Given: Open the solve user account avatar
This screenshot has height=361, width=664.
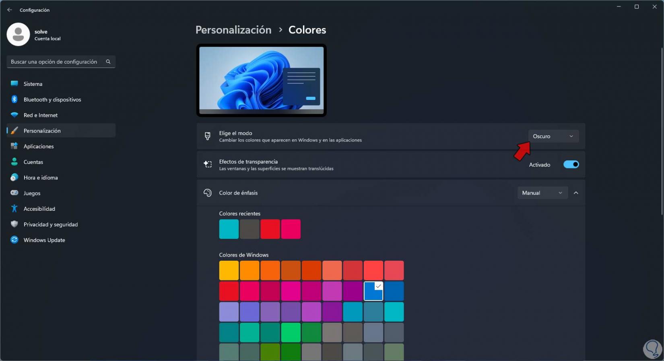Looking at the screenshot, I should click(x=18, y=34).
